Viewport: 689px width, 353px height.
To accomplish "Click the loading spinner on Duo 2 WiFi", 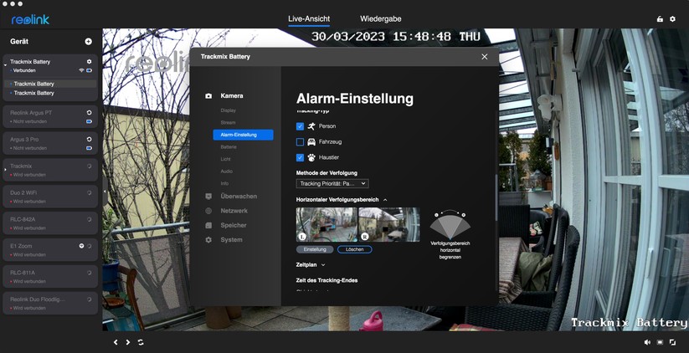I will 90,192.
